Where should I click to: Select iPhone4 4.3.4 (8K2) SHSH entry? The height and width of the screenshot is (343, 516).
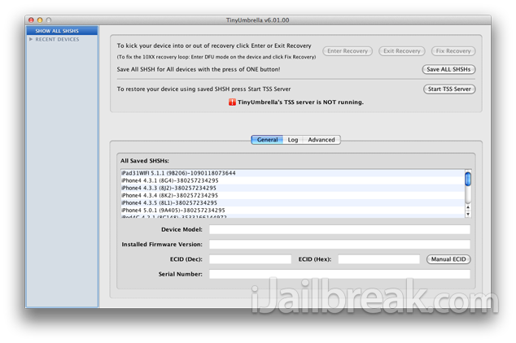(292, 196)
